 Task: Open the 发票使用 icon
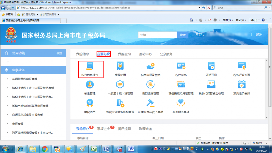coord(120,66)
